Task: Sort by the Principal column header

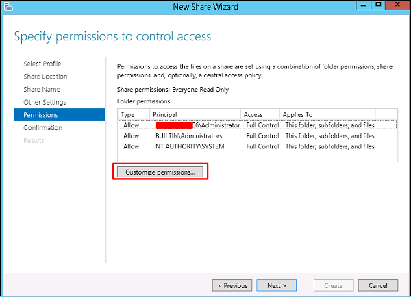Action: [195, 114]
